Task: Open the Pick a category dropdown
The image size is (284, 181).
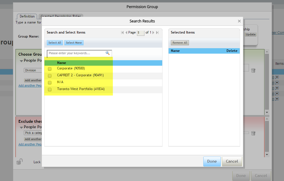Action: click(33, 133)
